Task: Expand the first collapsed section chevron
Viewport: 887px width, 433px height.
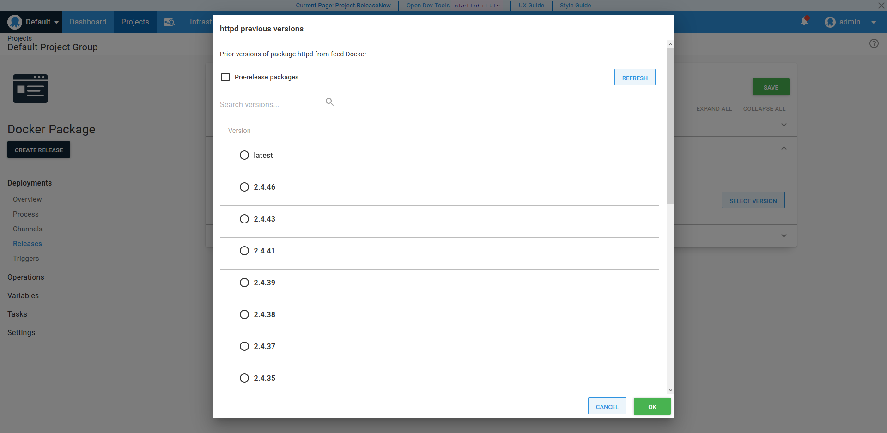Action: tap(784, 125)
